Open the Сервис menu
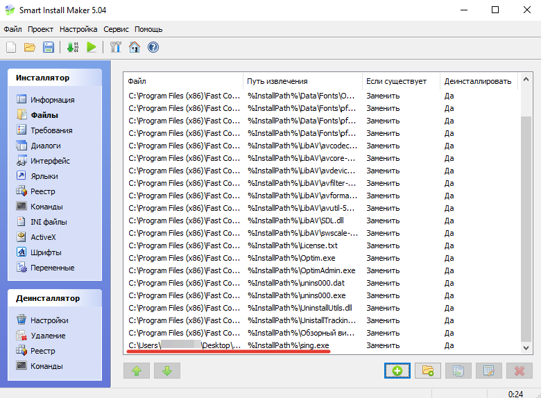The height and width of the screenshot is (398, 541). click(116, 29)
